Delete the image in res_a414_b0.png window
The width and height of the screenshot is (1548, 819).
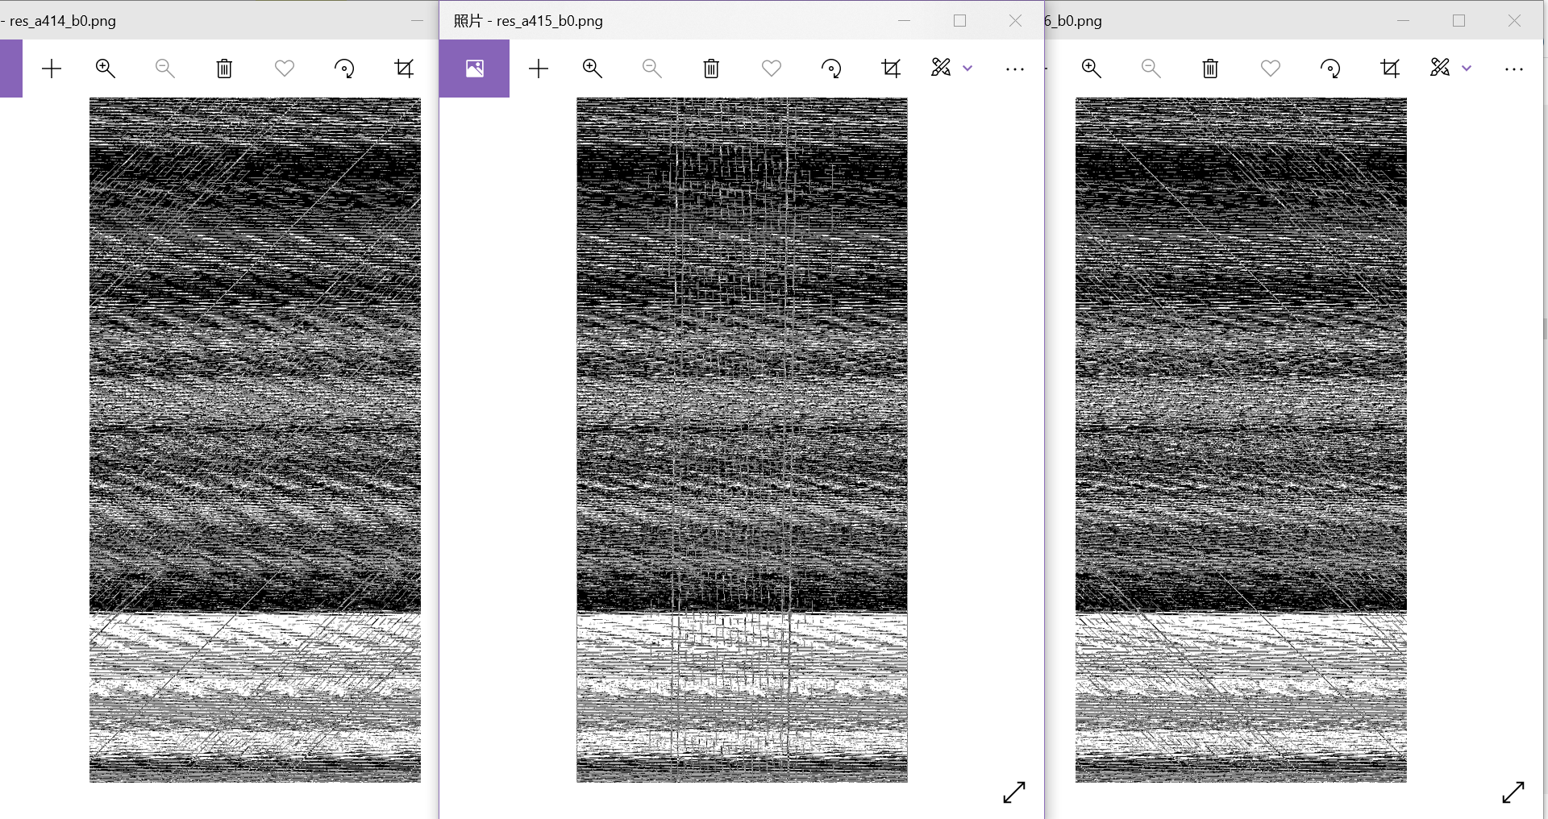click(225, 69)
